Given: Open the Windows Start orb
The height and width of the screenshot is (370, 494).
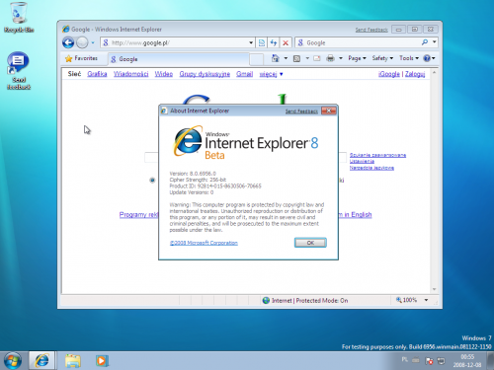Looking at the screenshot, I should coord(13,360).
